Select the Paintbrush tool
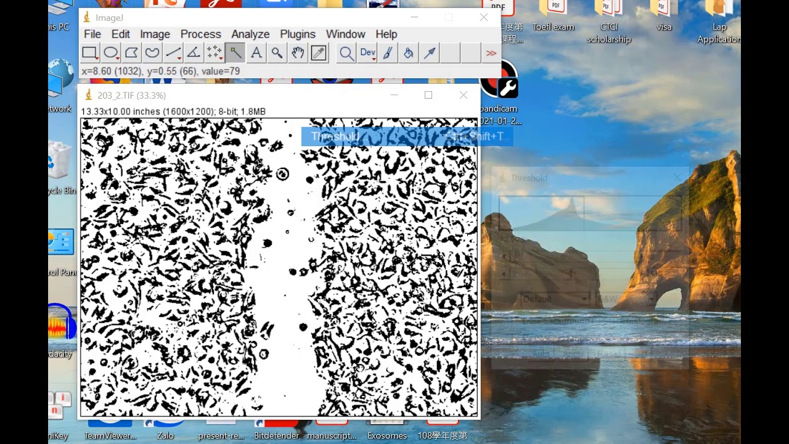 (388, 53)
